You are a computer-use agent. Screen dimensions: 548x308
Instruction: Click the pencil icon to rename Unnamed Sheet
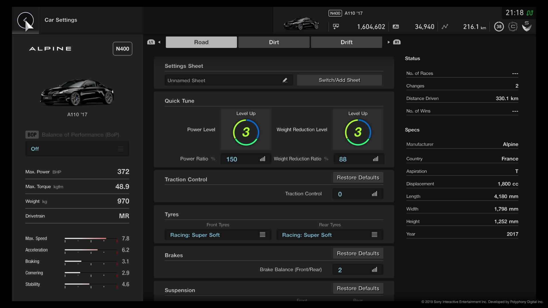[x=285, y=80]
